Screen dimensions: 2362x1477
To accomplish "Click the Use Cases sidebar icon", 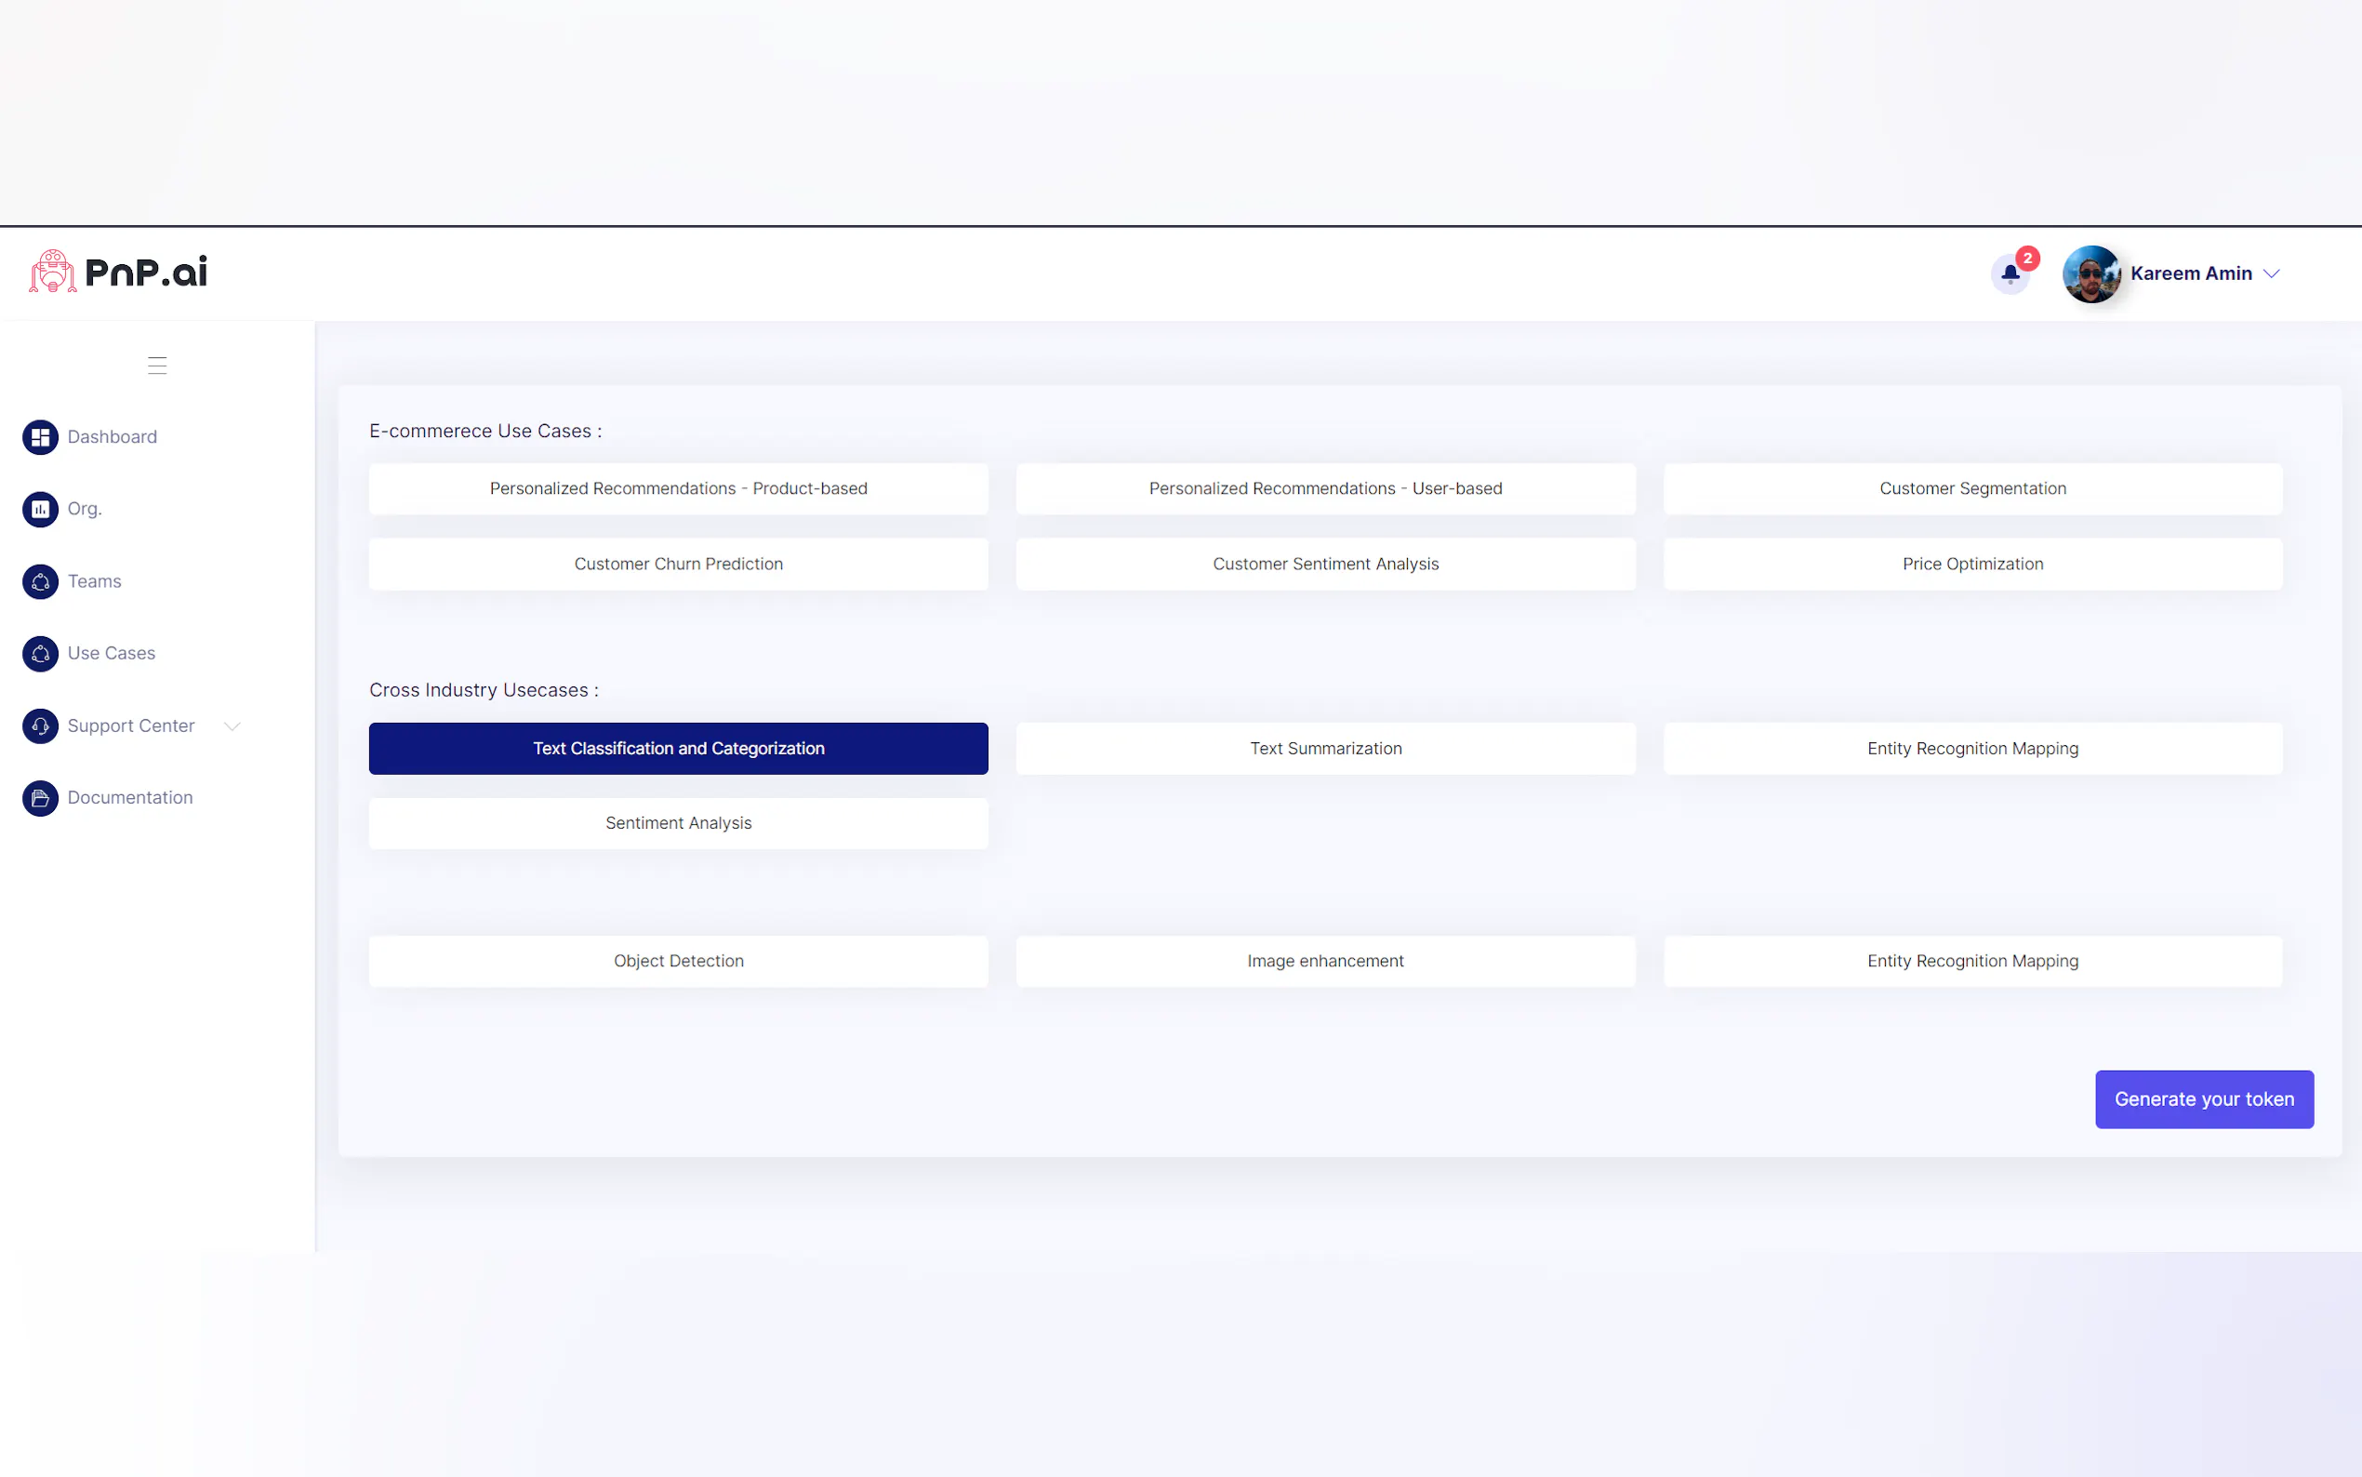I will (40, 654).
